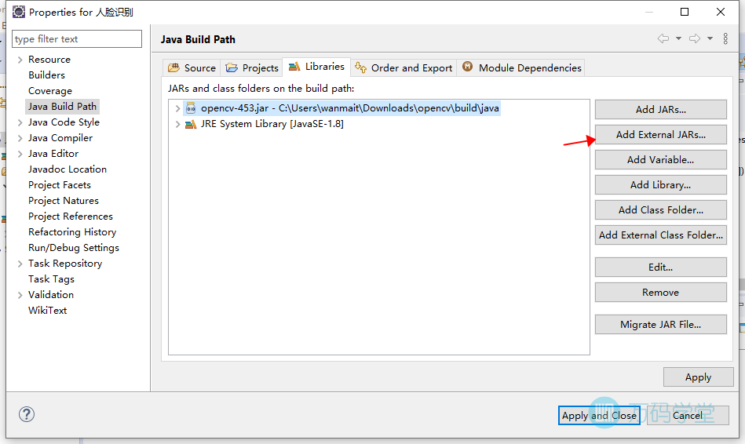Open the Order and Export tab
Screen dimensions: 745x444
pos(404,67)
